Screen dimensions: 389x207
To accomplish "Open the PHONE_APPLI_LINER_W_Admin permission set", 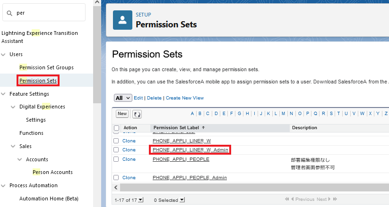I will click(x=190, y=149).
